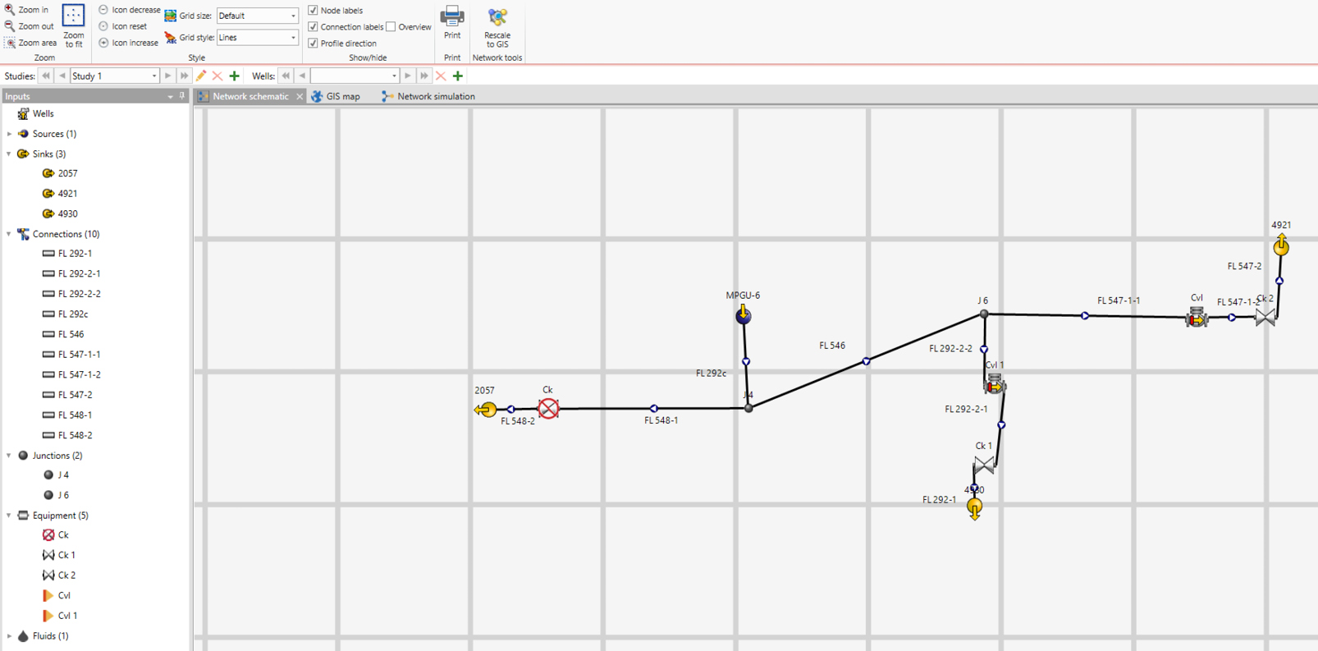Select FL 547-1-2 connection in tree
The image size is (1318, 651).
click(x=71, y=374)
